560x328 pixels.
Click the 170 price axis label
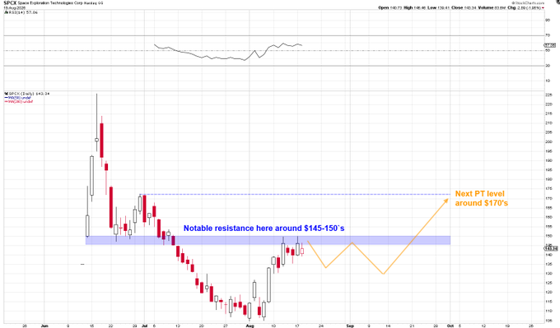coord(548,198)
